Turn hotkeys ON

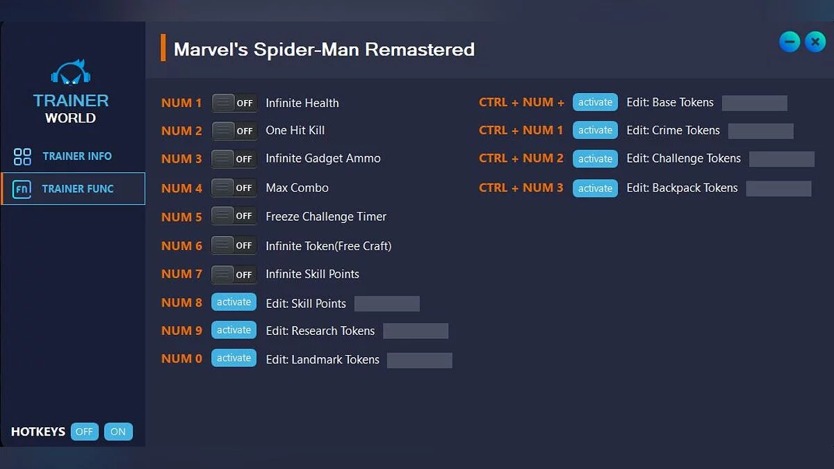click(x=118, y=431)
